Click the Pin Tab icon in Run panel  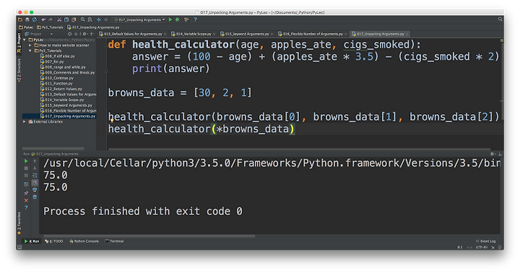[26, 193]
